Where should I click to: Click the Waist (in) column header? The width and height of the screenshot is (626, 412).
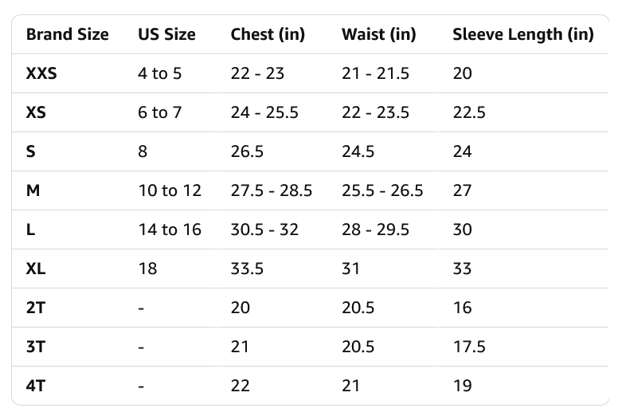point(378,35)
